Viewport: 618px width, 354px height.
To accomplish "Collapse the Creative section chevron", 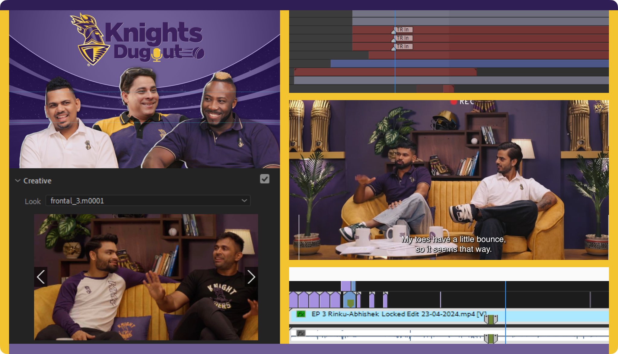I will pyautogui.click(x=18, y=181).
